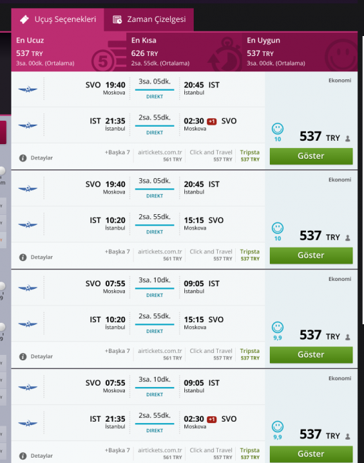Expand +Başka 7 providers in first result
Image resolution: width=364 pixels, height=463 pixels.
[117, 152]
